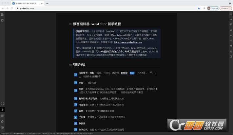Image resolution: width=233 pixels, height=135 pixels.
Task: Open the help question mark icon
Action: coord(2,127)
